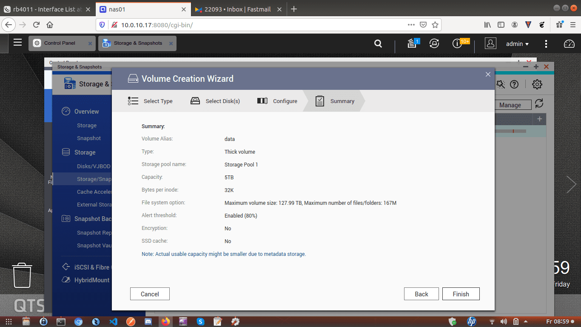Screen dimensions: 581x327
Task: Open Storage & Snapshots help question mark
Action: (514, 84)
